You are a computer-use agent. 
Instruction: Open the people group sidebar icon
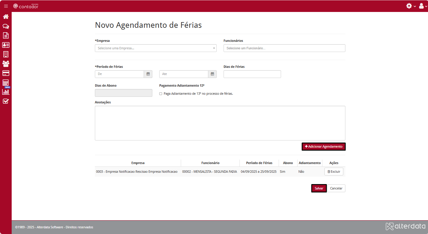6,64
